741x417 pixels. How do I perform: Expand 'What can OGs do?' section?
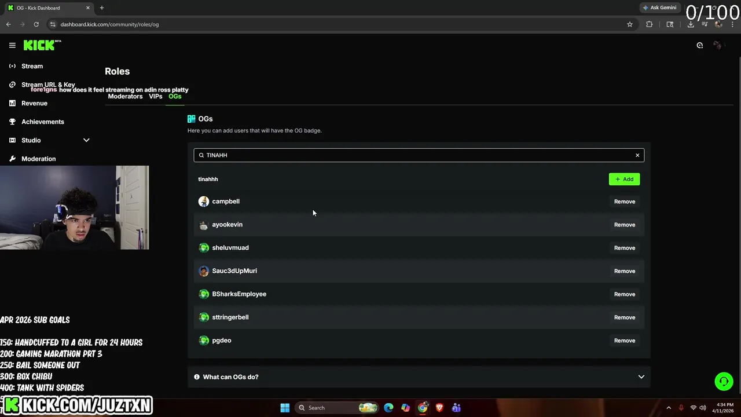419,377
